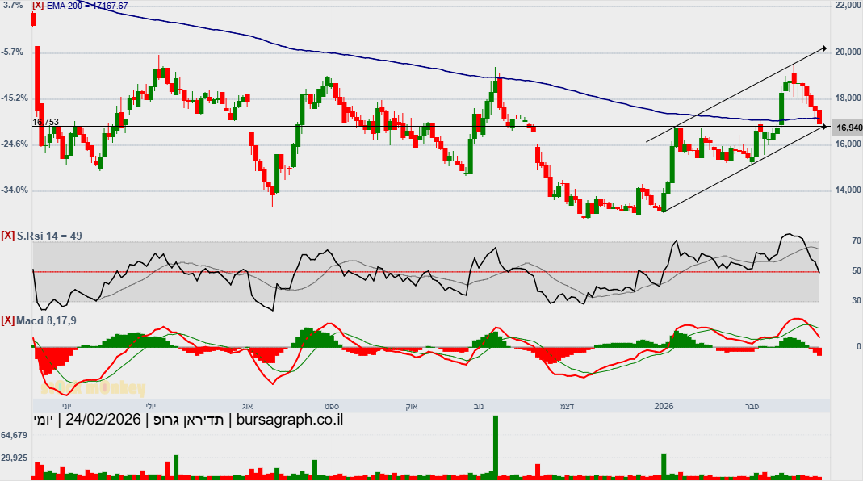Screen dimensions: 863x481
Task: Click the 22,000 price scale label
Action: pos(848,5)
